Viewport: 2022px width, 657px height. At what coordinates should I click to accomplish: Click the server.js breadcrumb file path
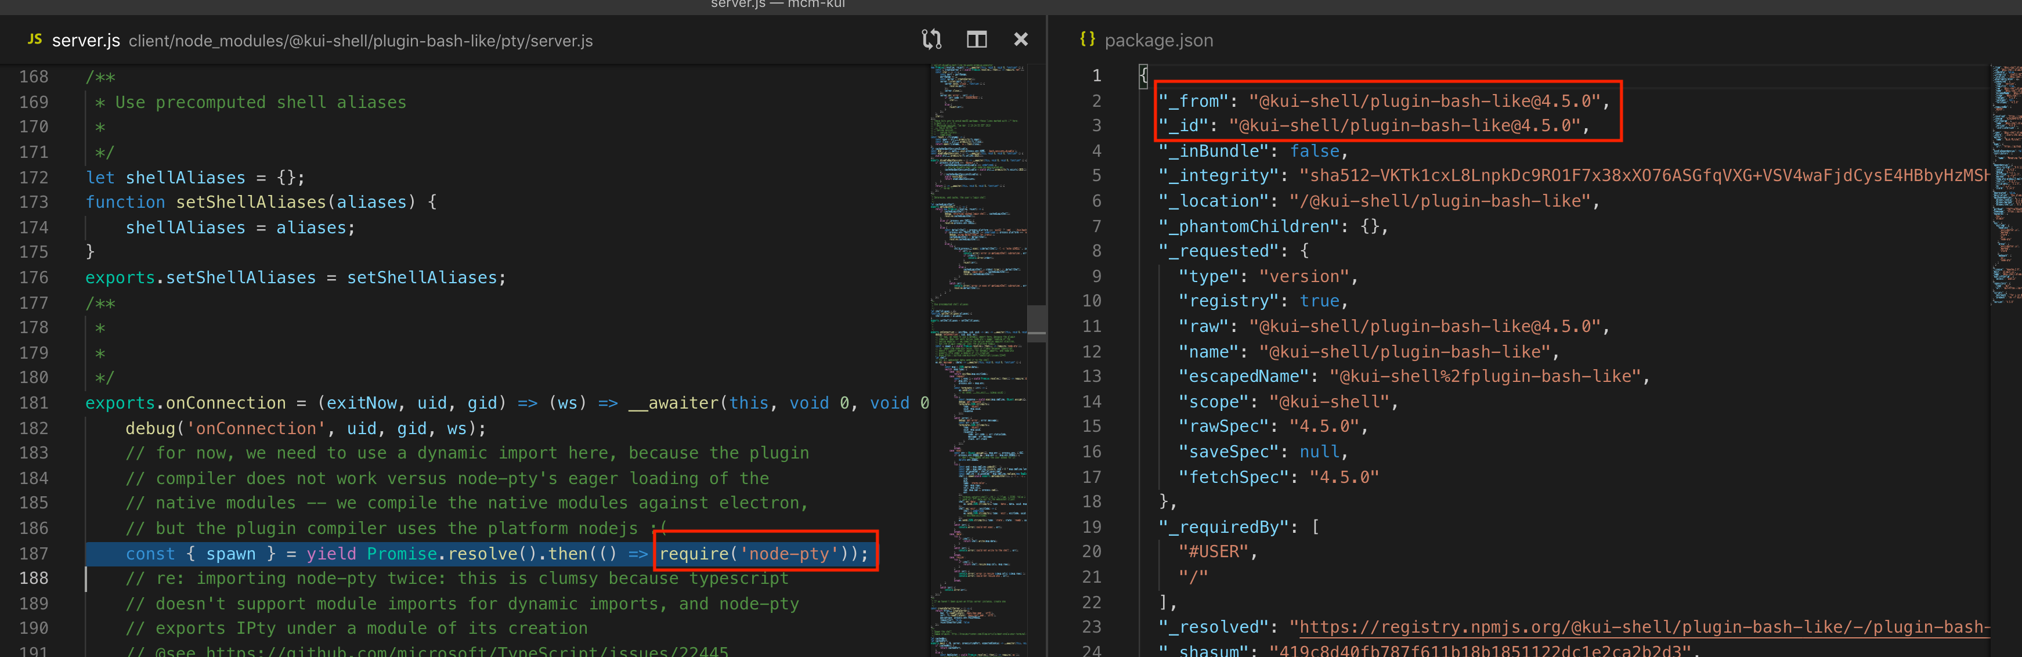(360, 41)
